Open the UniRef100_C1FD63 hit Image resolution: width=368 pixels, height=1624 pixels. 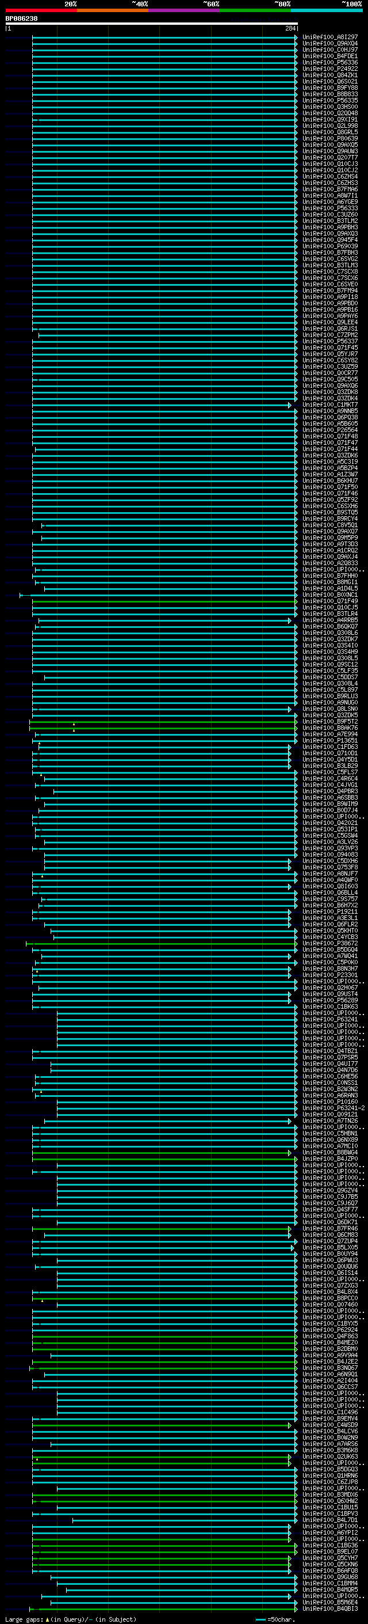point(329,747)
